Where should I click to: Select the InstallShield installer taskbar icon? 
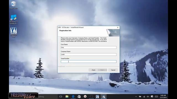click(x=103, y=97)
